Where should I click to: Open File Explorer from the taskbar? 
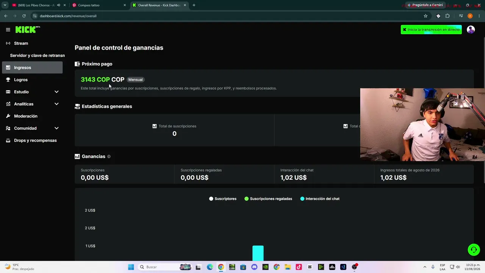coord(288,267)
